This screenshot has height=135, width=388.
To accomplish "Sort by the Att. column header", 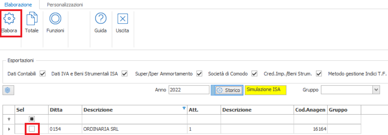I will [x=204, y=110].
